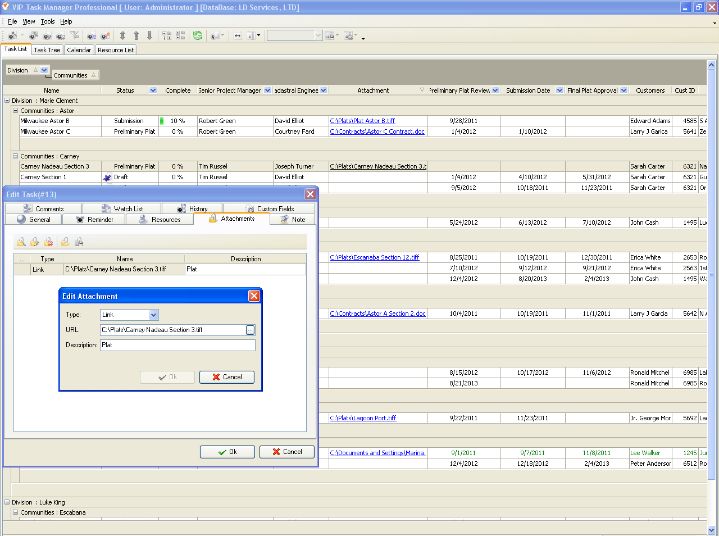
Task: Move the selected task down with arrow icon
Action: [x=150, y=35]
